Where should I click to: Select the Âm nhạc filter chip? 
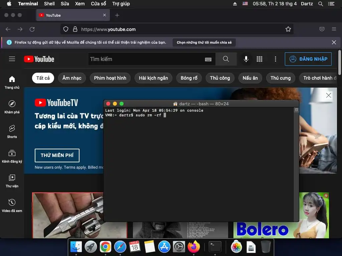point(72,78)
